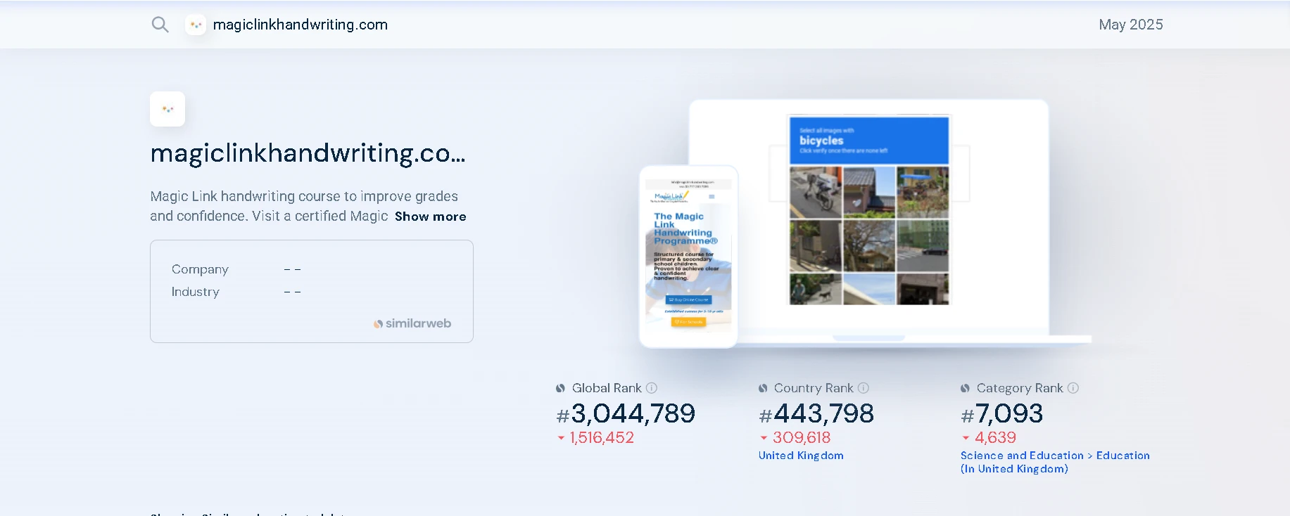Open the Category Rank info tooltip icon
1290x516 pixels.
1073,388
